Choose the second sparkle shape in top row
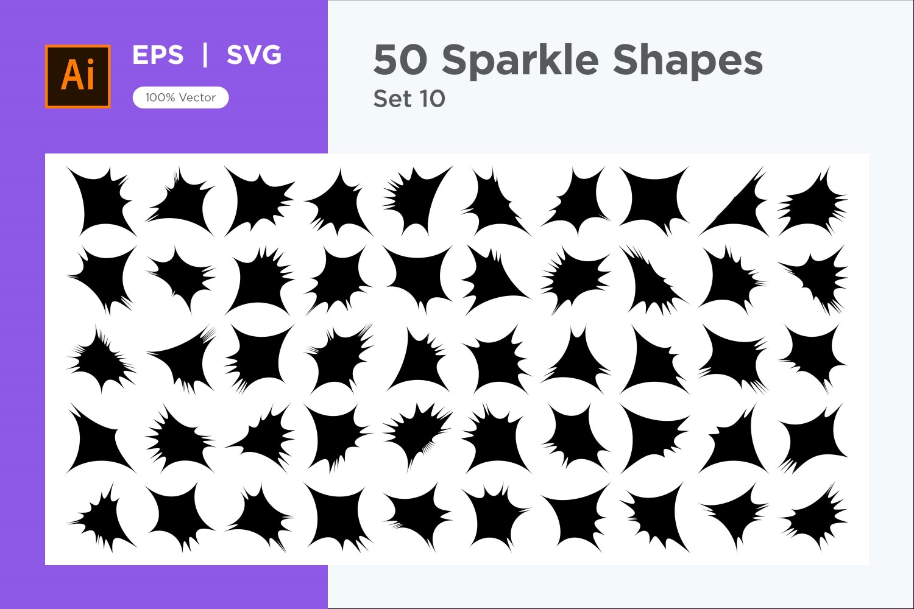Image resolution: width=914 pixels, height=609 pixels. click(x=180, y=201)
